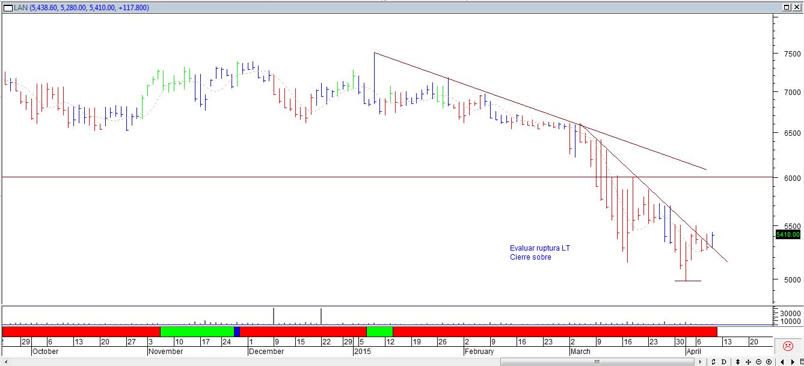Click the green 5410.00 price label
Viewport: 804px width, 366px height.
(788, 234)
